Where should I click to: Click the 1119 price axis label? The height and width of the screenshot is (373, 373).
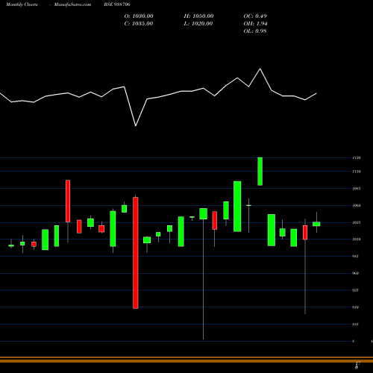pyautogui.click(x=357, y=172)
